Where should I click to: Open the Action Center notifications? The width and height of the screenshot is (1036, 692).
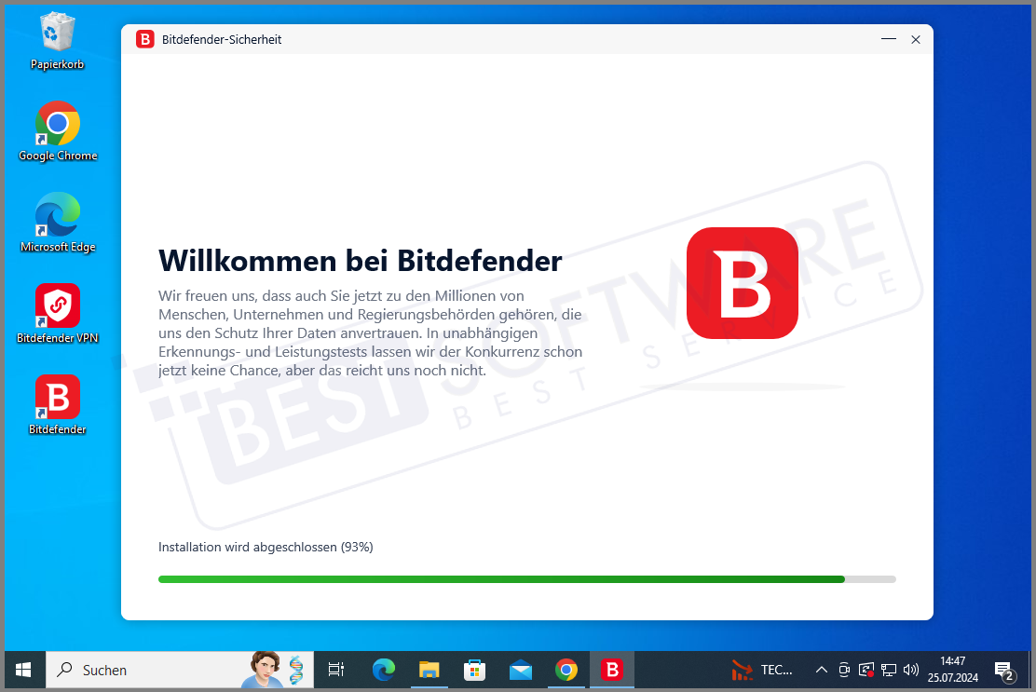point(1004,670)
